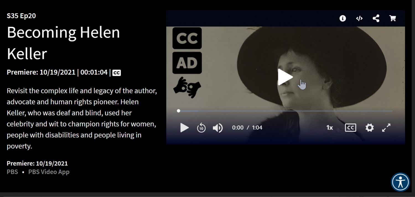415x197 pixels.
Task: Open the accessibility widget button
Action: pyautogui.click(x=400, y=182)
